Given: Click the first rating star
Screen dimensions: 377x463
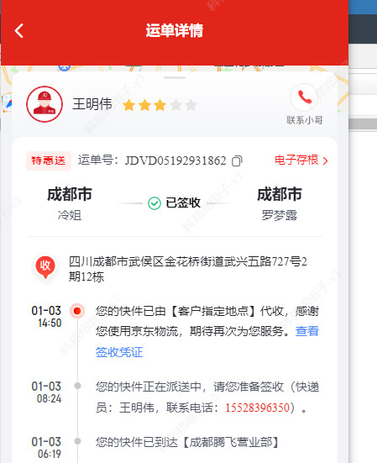Looking at the screenshot, I should click(x=129, y=105).
